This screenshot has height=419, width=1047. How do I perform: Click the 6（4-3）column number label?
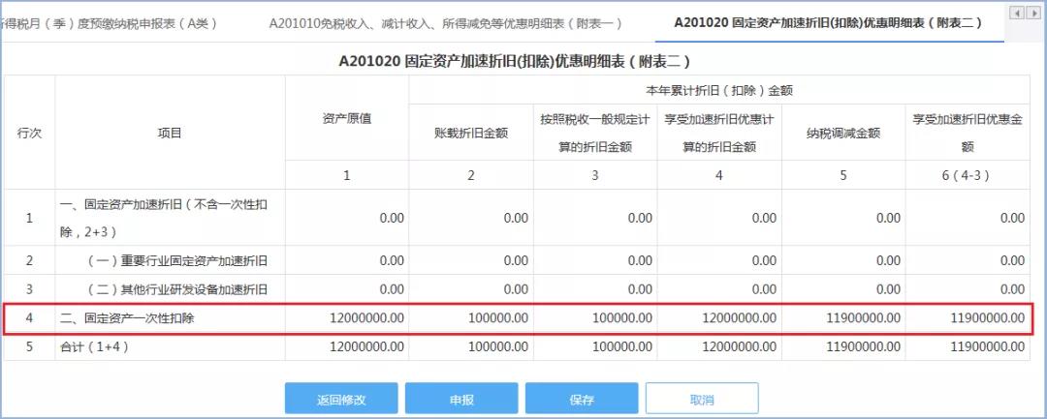[968, 175]
